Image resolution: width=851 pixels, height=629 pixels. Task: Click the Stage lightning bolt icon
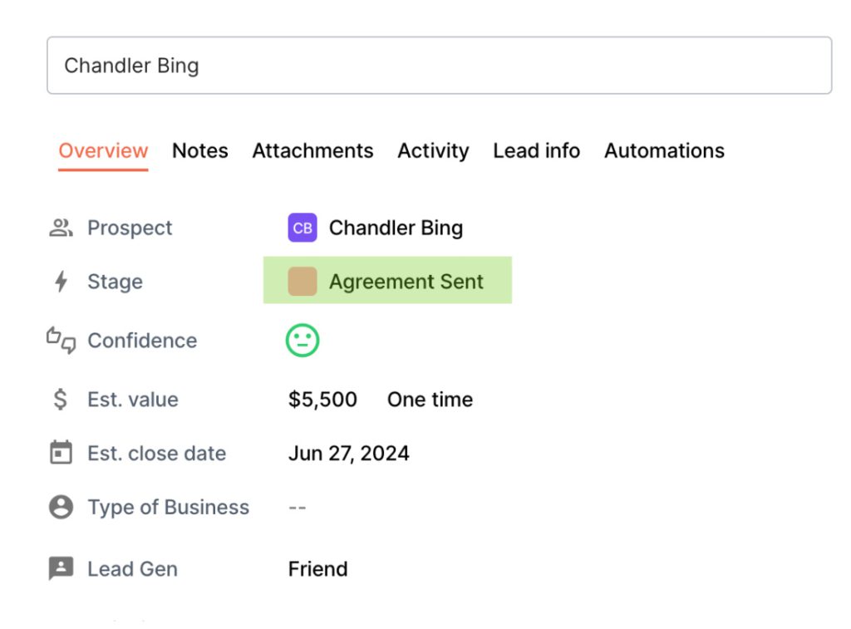[x=61, y=282]
